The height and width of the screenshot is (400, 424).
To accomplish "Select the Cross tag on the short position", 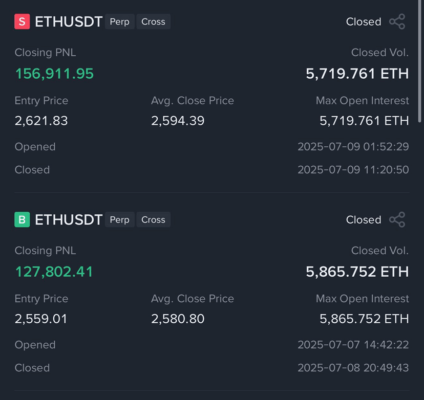I will [153, 21].
